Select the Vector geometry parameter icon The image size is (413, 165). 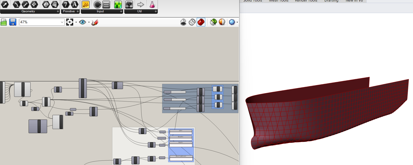tap(5, 5)
